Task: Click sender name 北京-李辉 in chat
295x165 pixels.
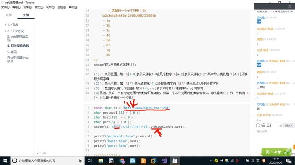Action: (262, 50)
